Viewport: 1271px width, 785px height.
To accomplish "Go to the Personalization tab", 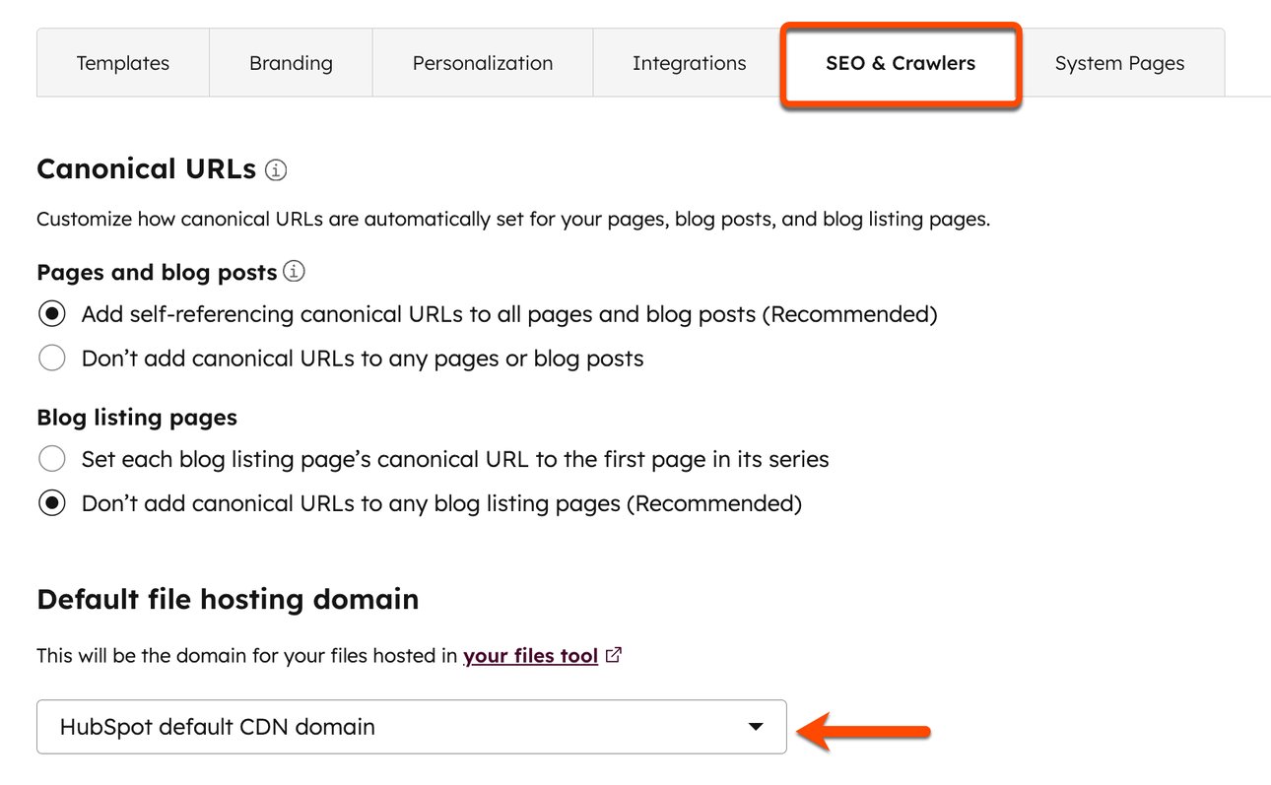I will coord(483,63).
